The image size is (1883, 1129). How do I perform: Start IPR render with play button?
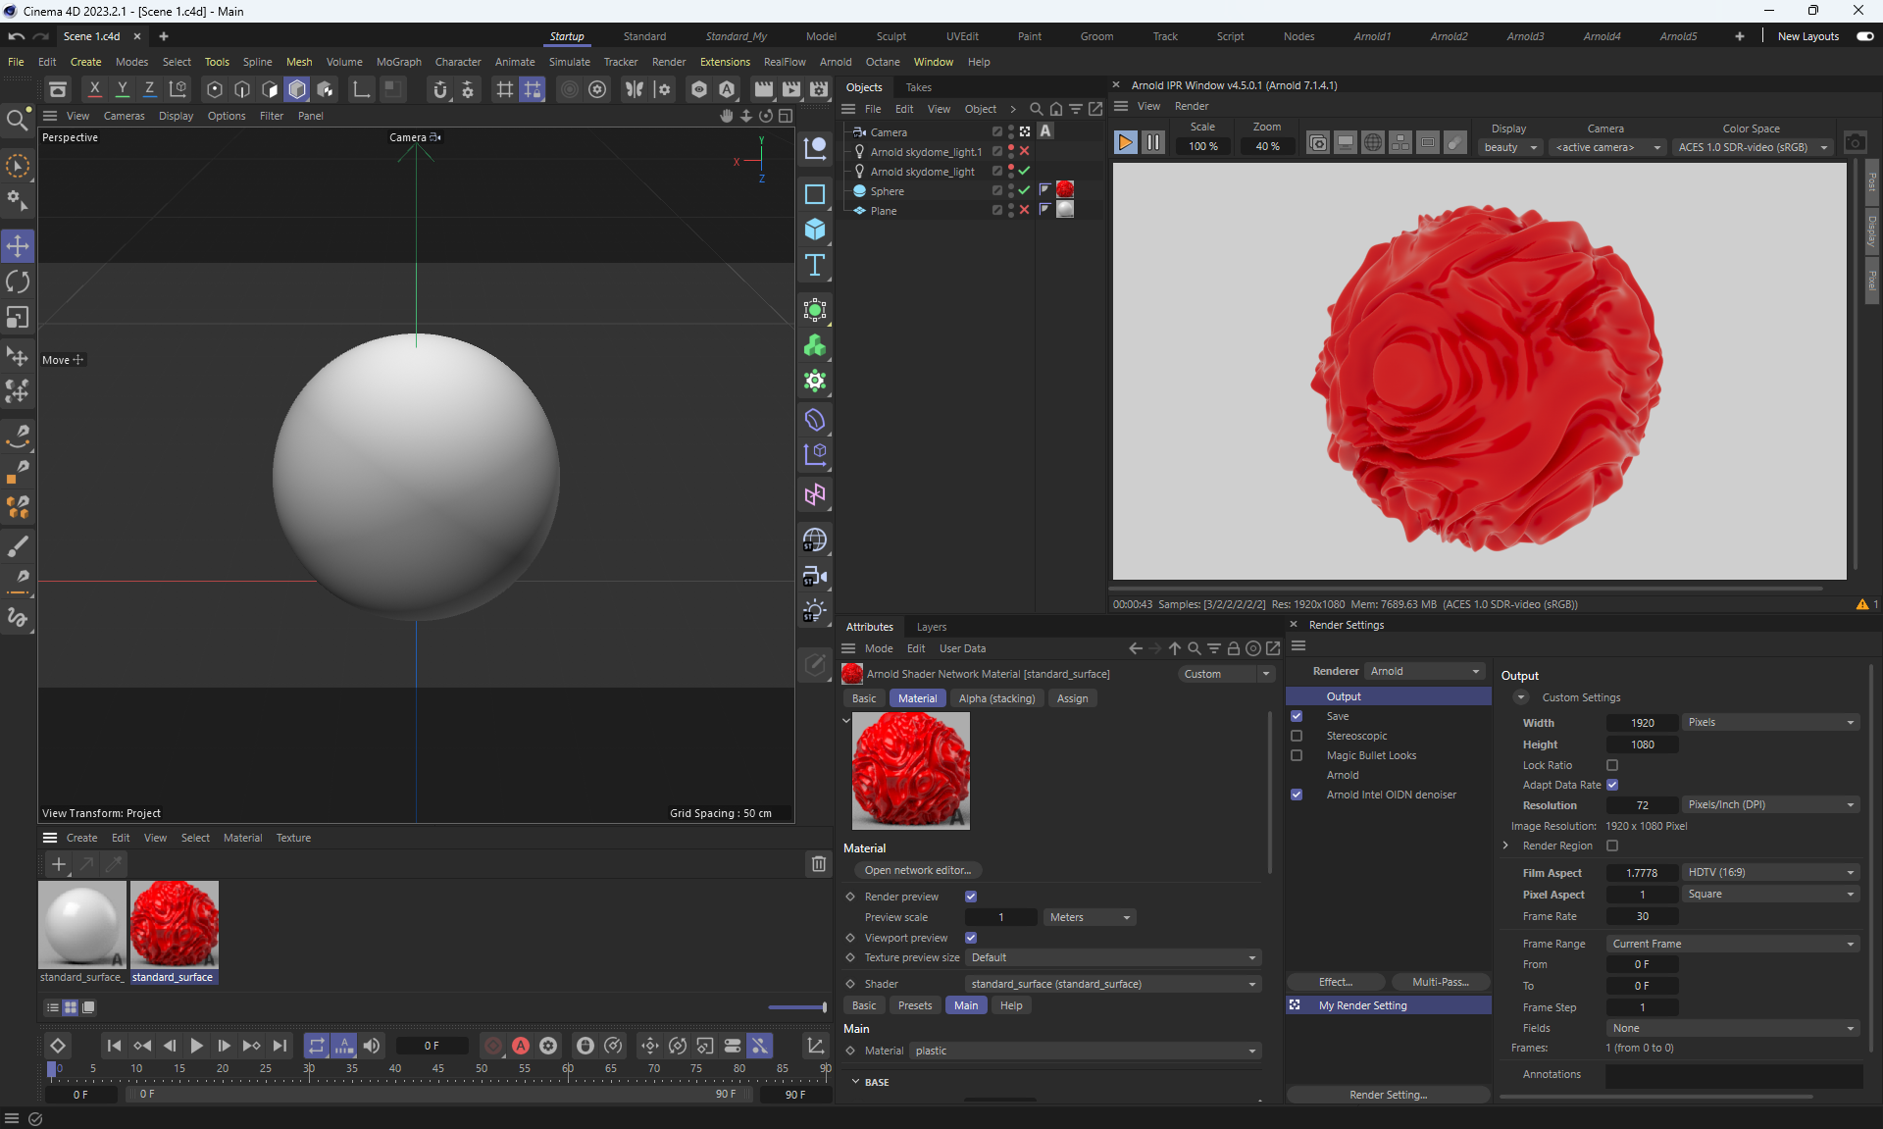pyautogui.click(x=1125, y=143)
